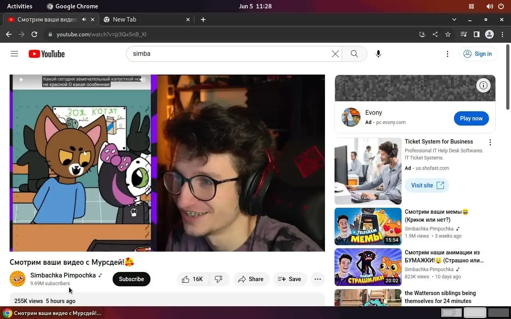Select Chrome window in bottom taskbar
Viewport: 511px width, 319px height.
(53, 313)
